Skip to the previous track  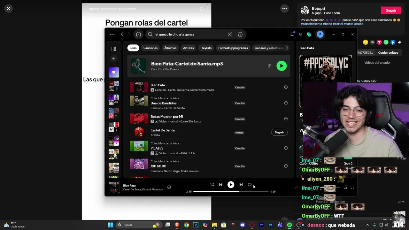pos(220,185)
